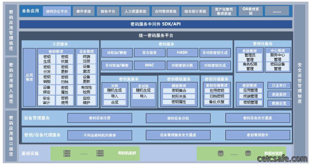Click the 密码服务中间件 SDK/API bar
The height and width of the screenshot is (166, 311).
156,24
